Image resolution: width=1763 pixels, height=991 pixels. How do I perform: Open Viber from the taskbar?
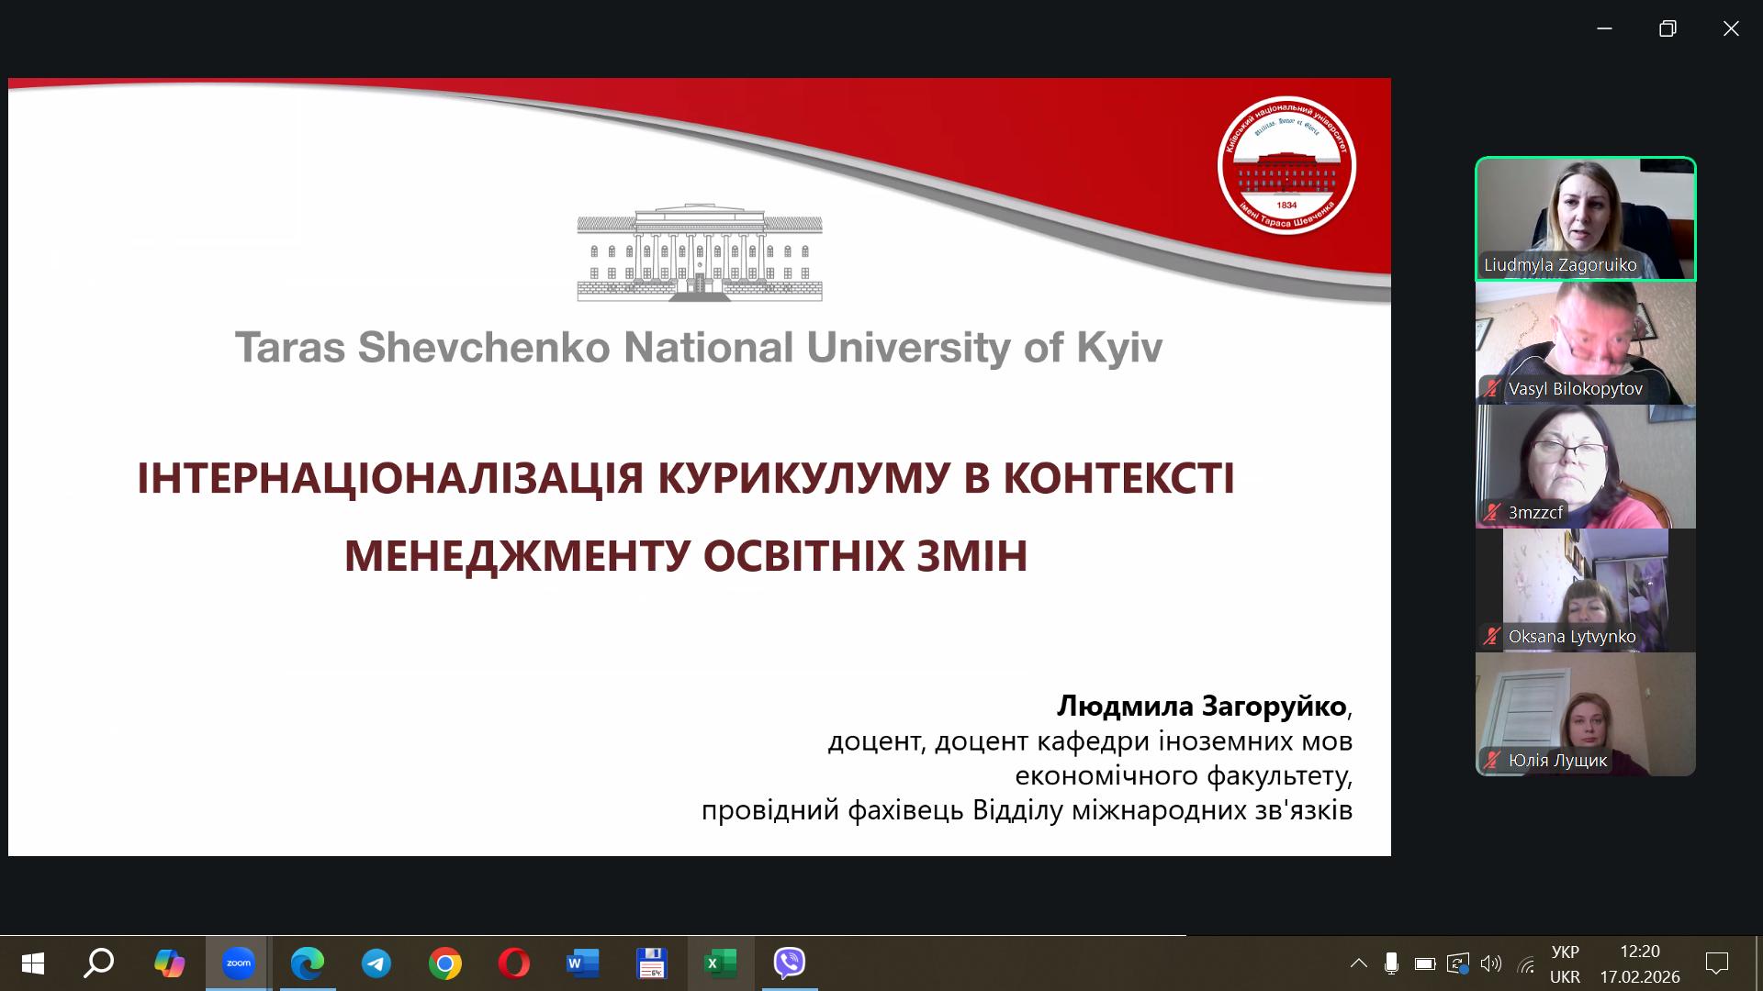click(789, 963)
